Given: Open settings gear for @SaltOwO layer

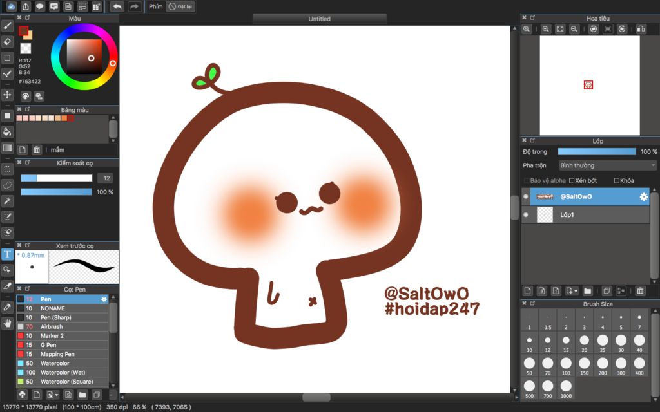Looking at the screenshot, I should click(x=643, y=196).
